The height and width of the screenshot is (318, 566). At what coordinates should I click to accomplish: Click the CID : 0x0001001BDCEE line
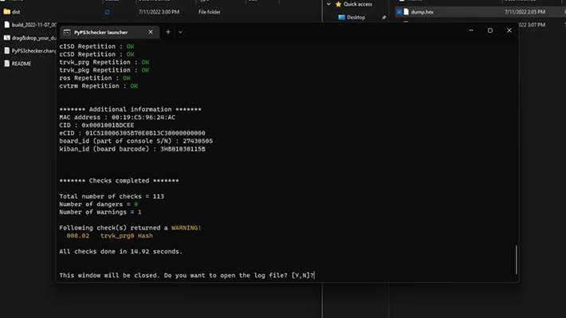(x=96, y=125)
